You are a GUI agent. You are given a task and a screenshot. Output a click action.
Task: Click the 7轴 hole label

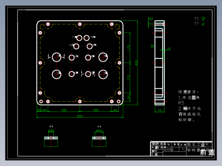coord(93,72)
